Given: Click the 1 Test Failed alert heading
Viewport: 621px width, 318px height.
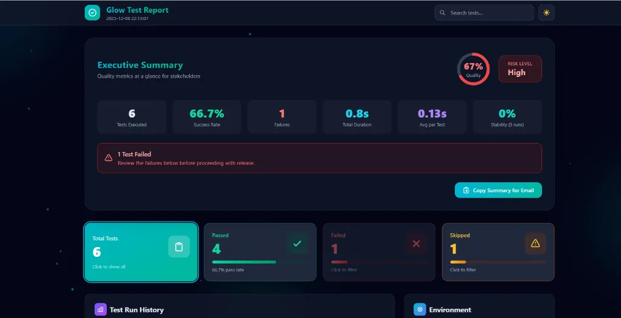Looking at the screenshot, I should [134, 154].
